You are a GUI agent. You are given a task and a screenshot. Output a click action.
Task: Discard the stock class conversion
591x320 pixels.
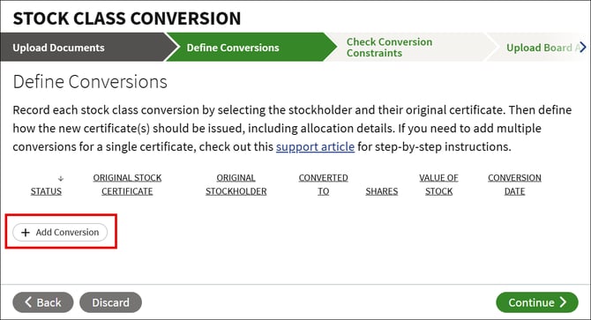111,302
